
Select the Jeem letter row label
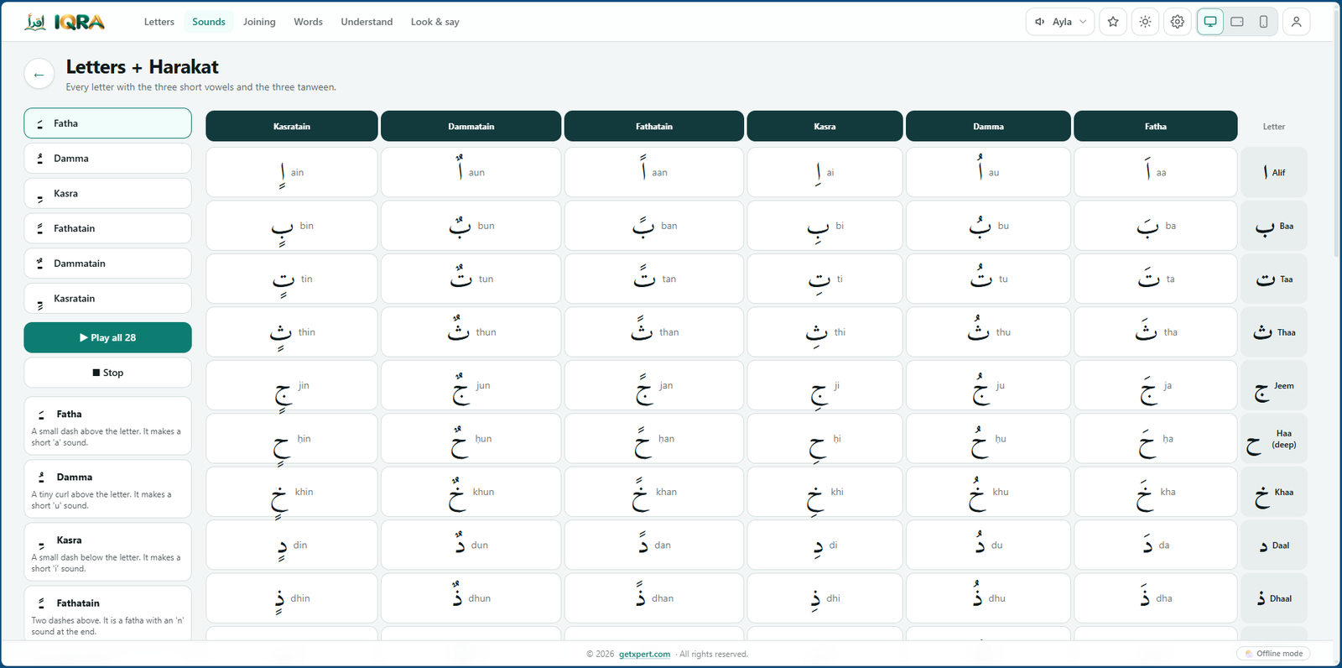point(1274,386)
